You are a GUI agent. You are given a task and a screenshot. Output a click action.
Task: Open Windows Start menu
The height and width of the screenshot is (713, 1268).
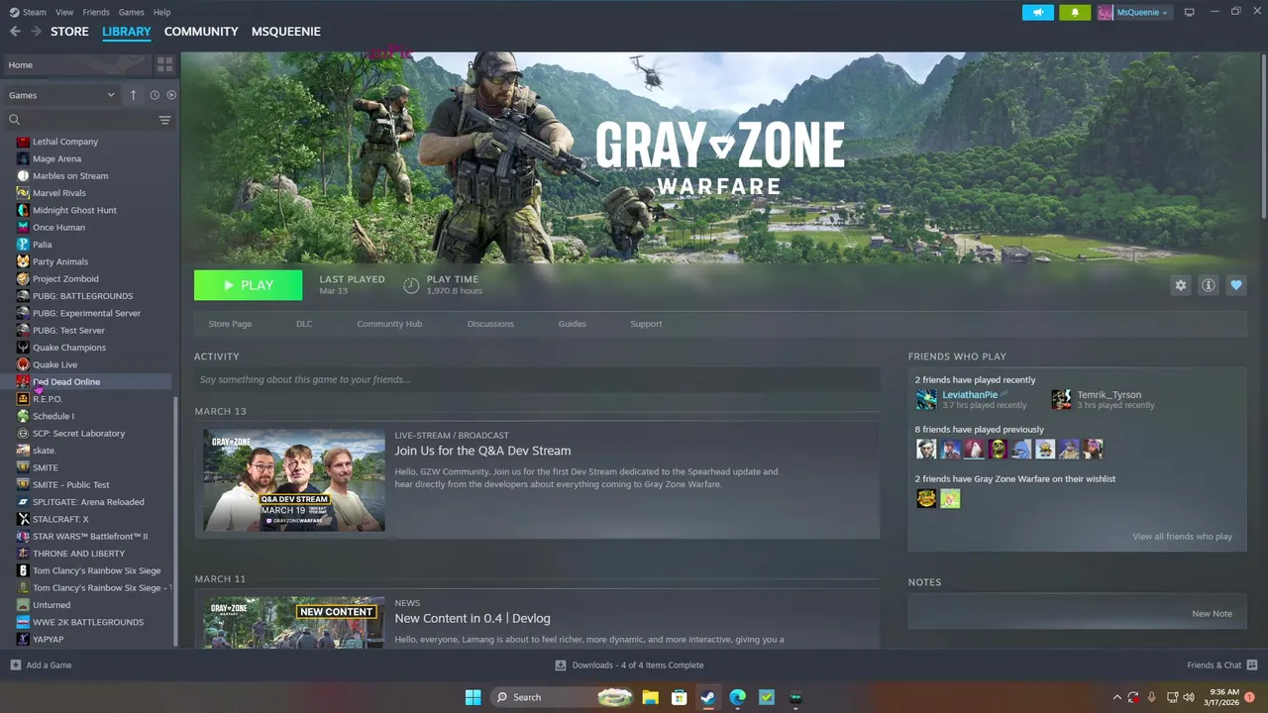point(474,697)
